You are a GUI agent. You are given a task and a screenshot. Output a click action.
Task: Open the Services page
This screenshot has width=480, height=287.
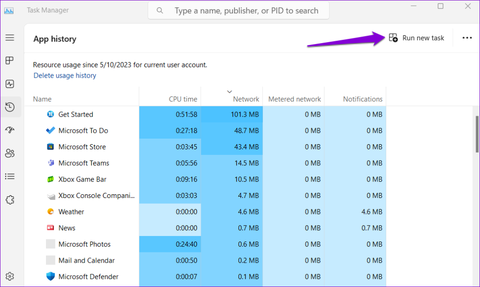tap(10, 199)
